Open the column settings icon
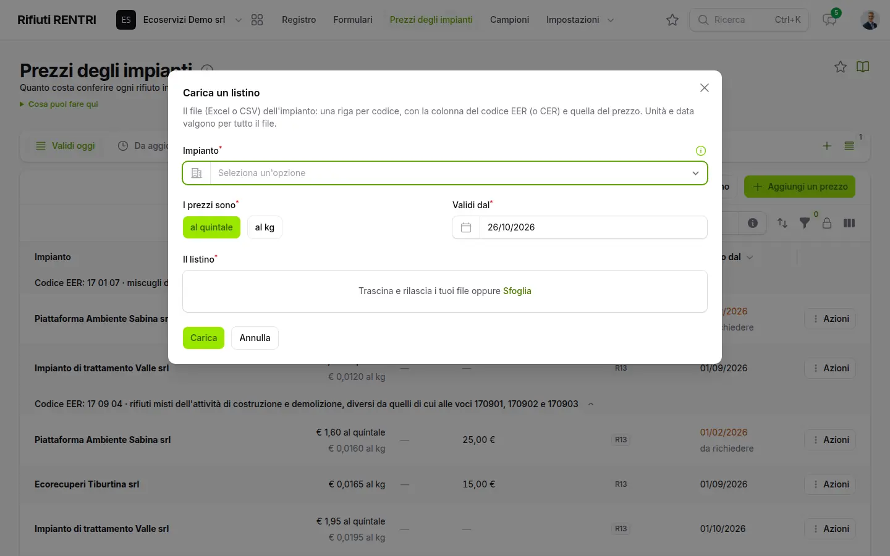The height and width of the screenshot is (556, 890). click(x=849, y=223)
